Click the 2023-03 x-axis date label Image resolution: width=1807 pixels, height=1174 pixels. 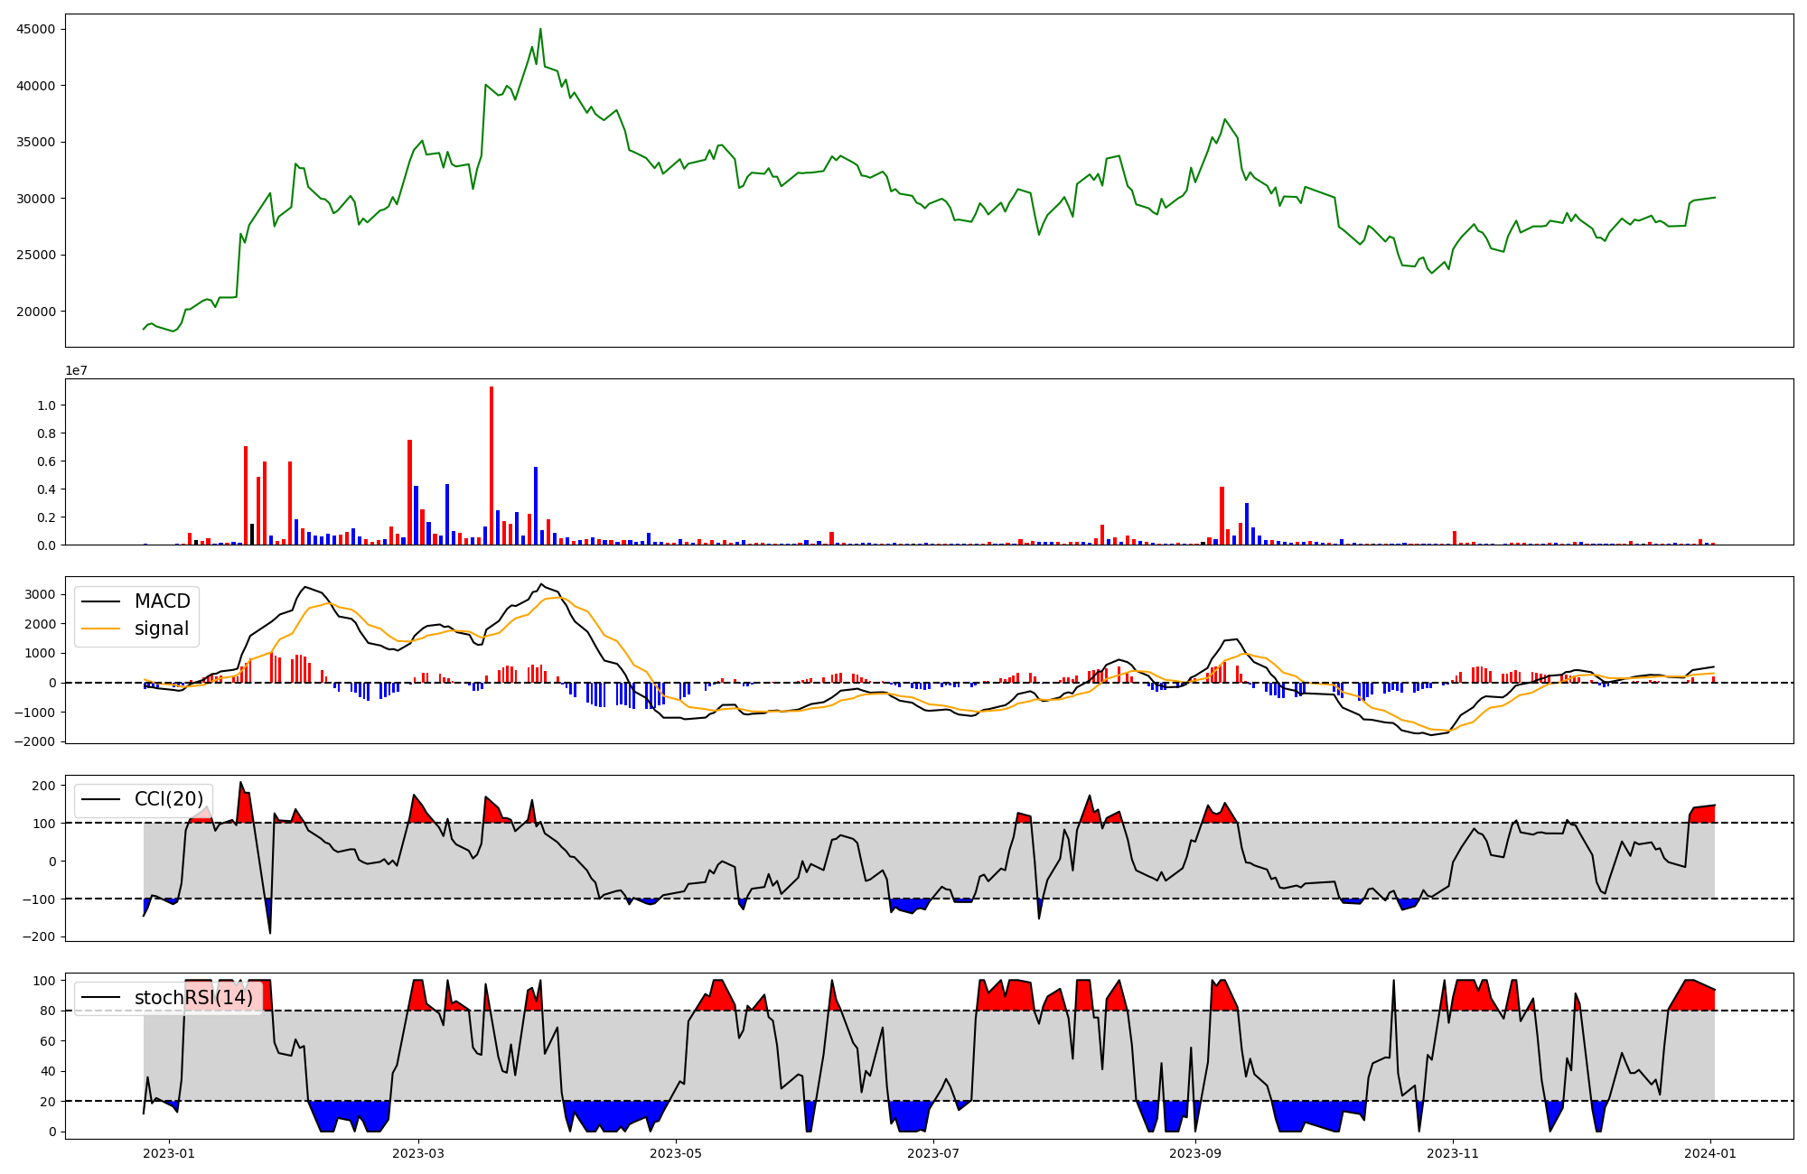click(418, 1153)
